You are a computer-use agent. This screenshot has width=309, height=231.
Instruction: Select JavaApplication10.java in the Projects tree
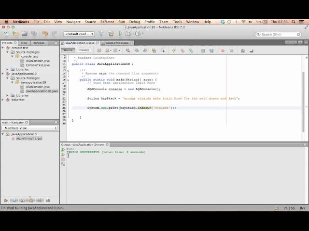tap(42, 91)
